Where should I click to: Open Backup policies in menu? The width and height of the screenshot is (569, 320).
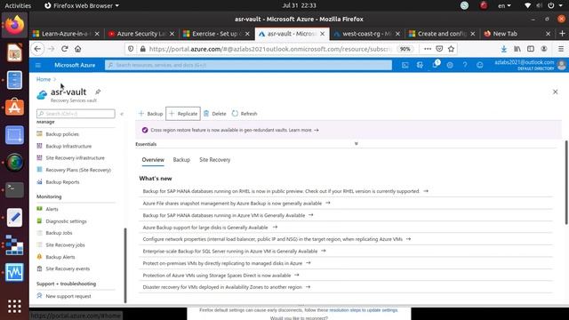(x=62, y=134)
